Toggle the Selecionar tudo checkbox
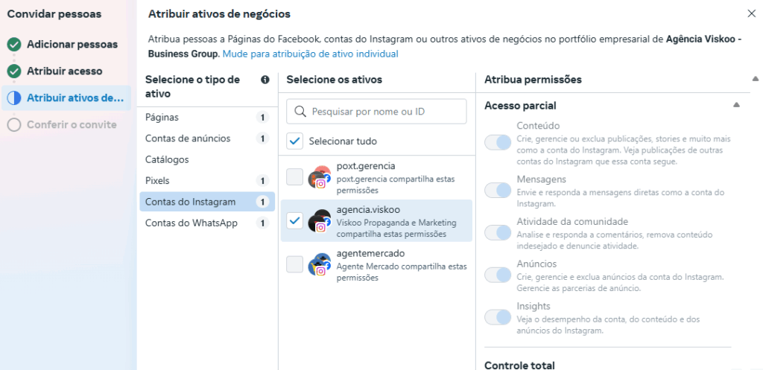This screenshot has width=763, height=370. coord(294,141)
